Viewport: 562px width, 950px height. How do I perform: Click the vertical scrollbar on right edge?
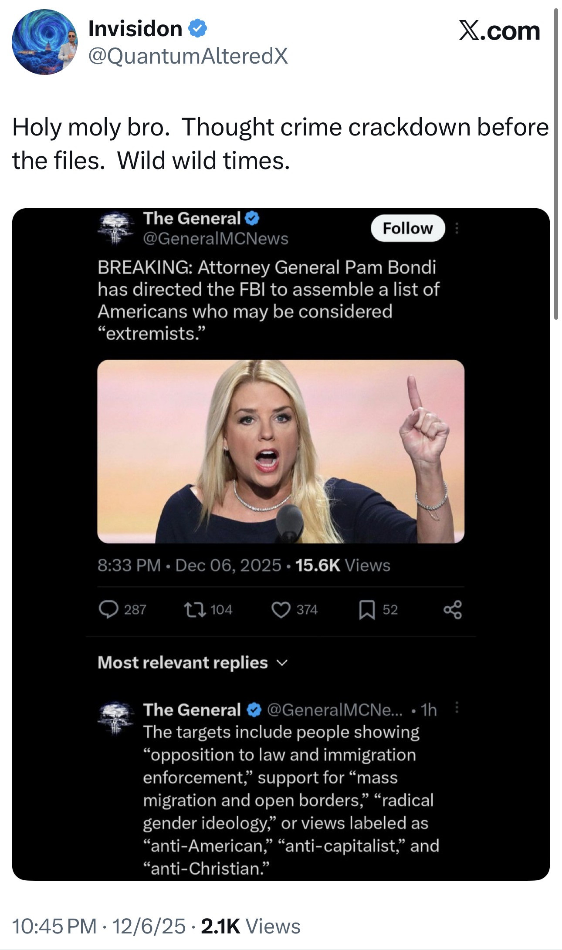pos(556,166)
